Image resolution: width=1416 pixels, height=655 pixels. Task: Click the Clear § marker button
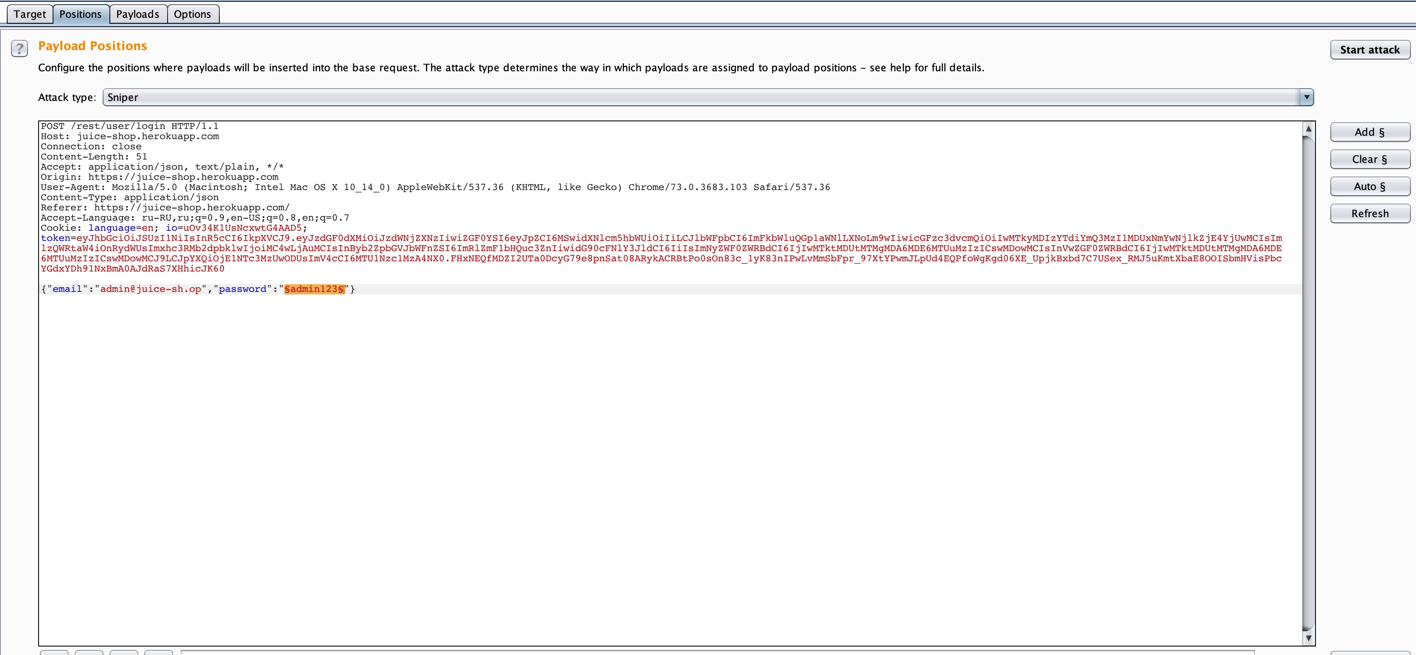(x=1369, y=160)
